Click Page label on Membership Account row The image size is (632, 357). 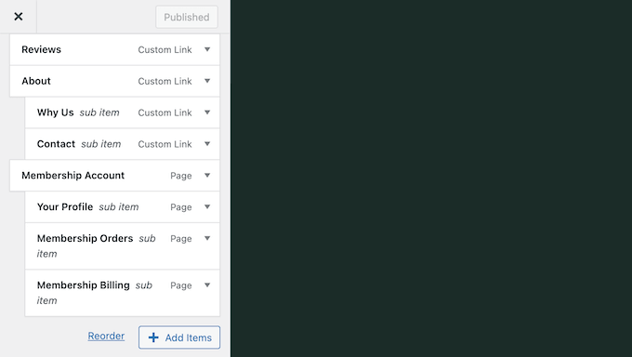tap(181, 176)
